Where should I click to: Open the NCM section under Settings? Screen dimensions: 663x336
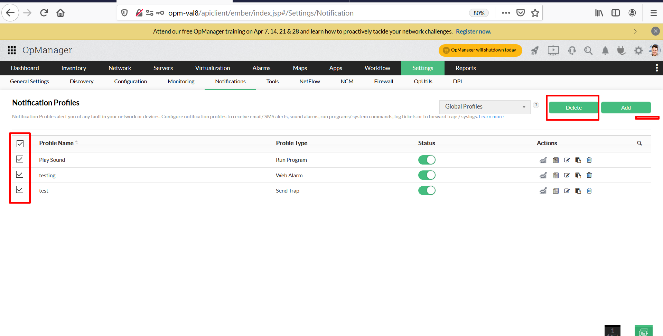point(347,82)
